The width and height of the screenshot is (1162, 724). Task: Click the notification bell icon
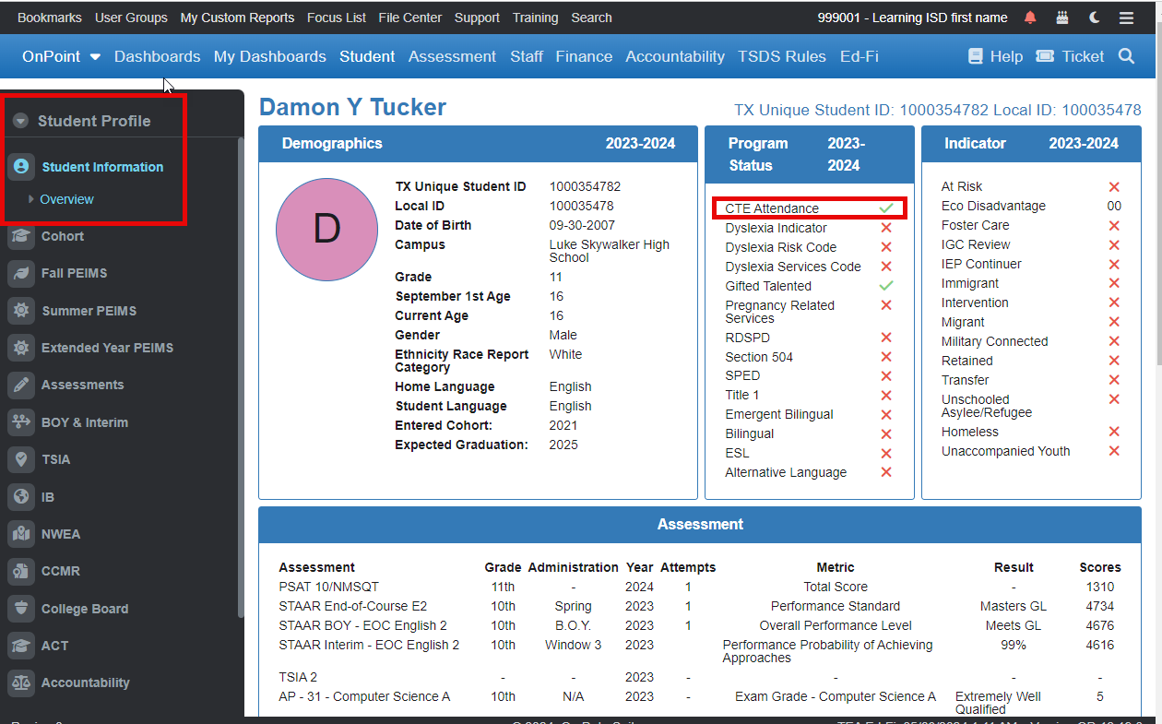(1029, 17)
